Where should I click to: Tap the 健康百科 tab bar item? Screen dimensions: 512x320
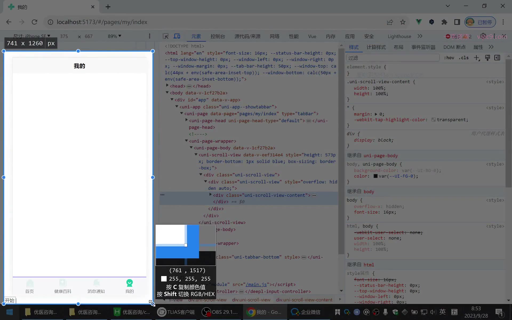tap(63, 286)
